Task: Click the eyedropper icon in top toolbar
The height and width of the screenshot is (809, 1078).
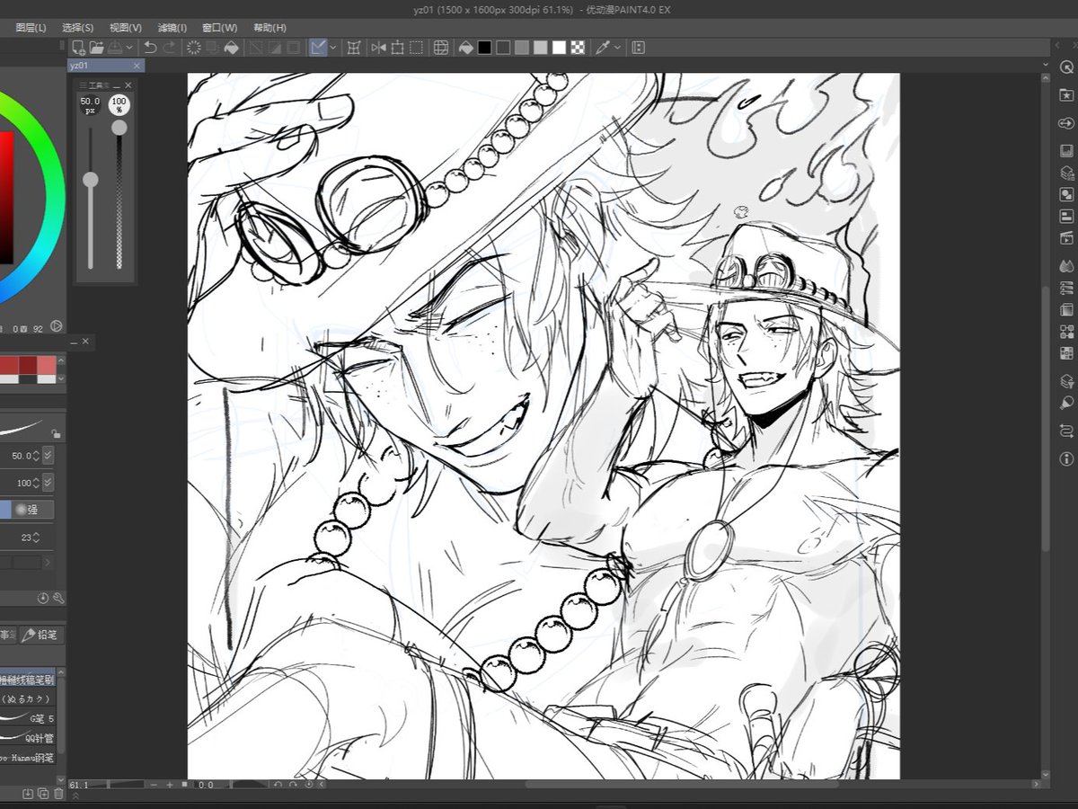Action: pyautogui.click(x=602, y=47)
